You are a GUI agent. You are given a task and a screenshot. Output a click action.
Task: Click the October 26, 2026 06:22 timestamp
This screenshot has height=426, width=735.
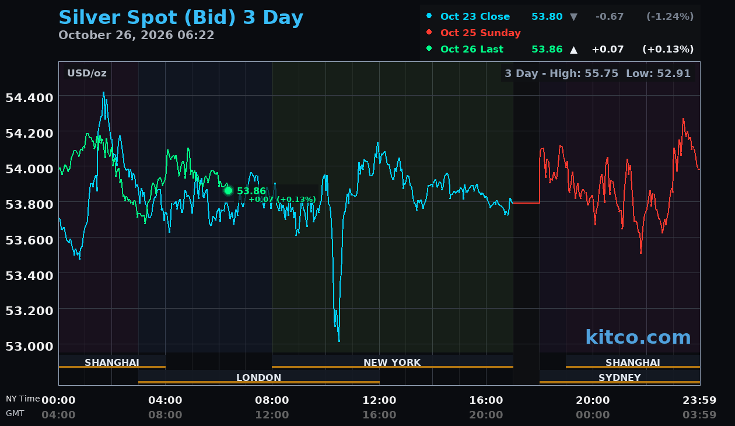pos(136,35)
